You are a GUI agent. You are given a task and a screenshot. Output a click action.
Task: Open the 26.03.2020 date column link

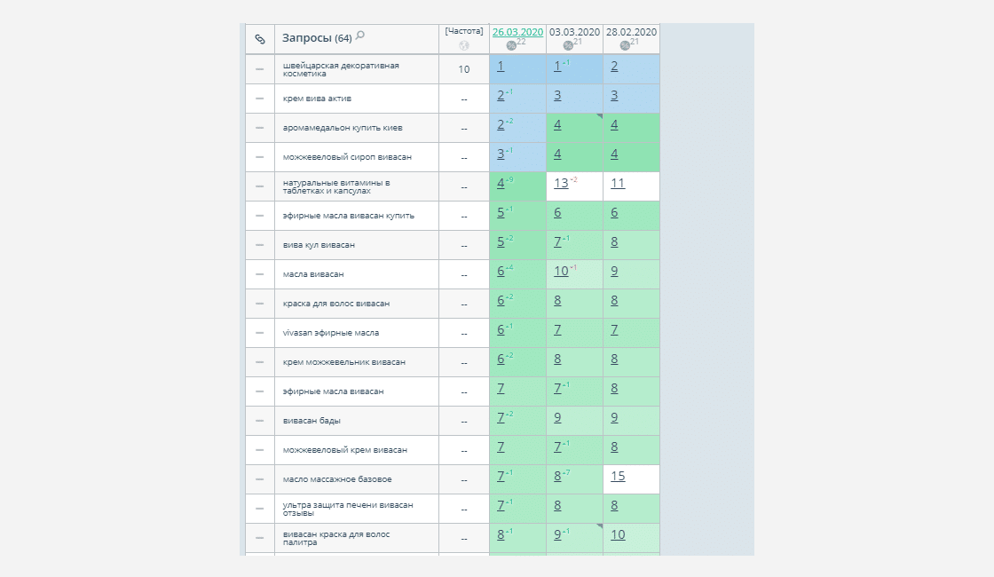(x=517, y=32)
